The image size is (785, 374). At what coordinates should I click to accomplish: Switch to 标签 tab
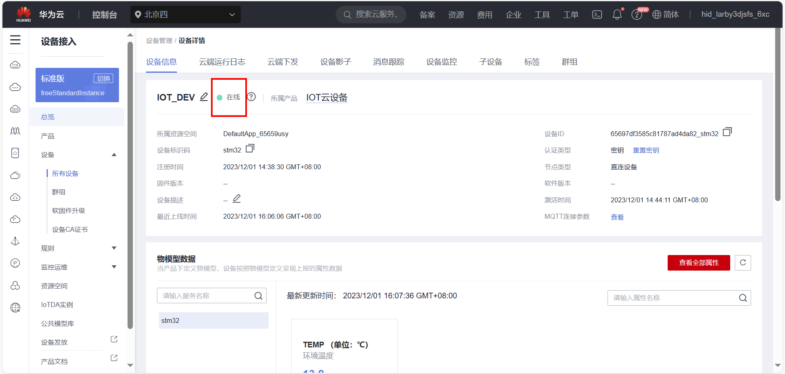point(532,62)
